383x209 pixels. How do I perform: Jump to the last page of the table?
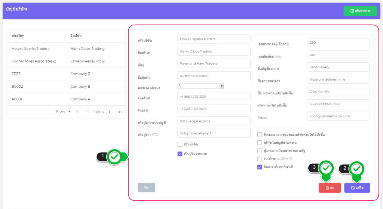pyautogui.click(x=120, y=112)
